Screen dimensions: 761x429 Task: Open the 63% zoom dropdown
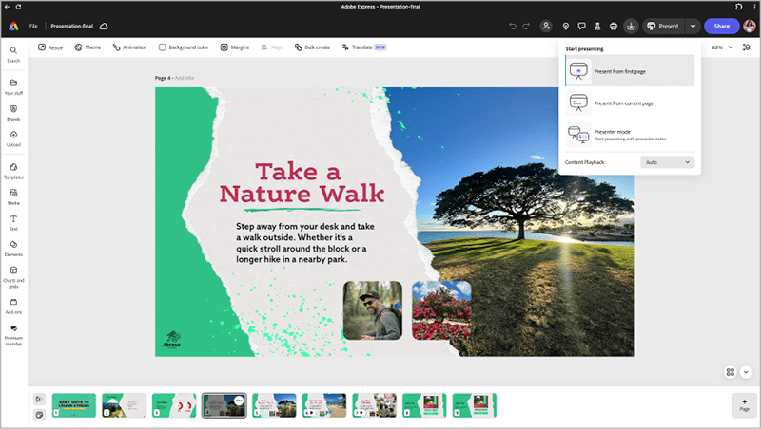[722, 47]
